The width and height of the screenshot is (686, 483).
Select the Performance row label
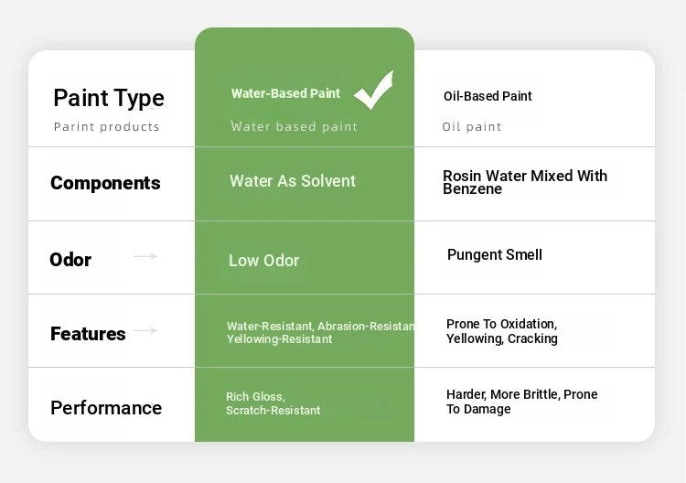[x=106, y=408]
